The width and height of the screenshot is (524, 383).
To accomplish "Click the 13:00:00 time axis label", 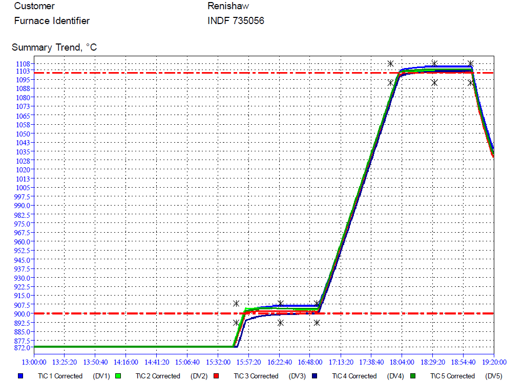I will (x=33, y=362).
